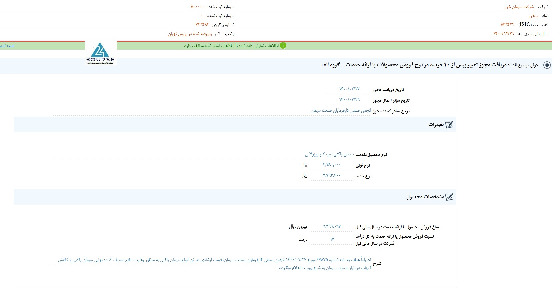The height and width of the screenshot is (293, 553).
Task: Select ISIC code ۵۳۹۴۲۲
Action: [507, 25]
